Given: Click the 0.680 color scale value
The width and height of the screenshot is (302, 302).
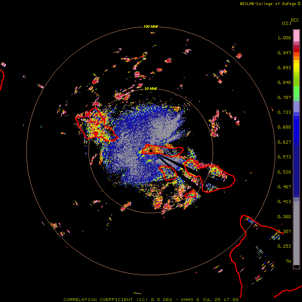Looking at the screenshot, I should point(284,127).
